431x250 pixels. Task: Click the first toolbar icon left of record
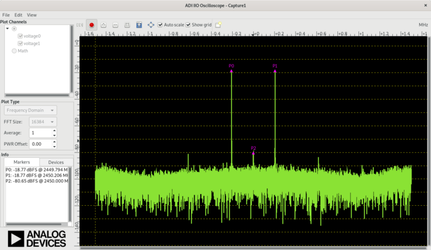click(80, 25)
